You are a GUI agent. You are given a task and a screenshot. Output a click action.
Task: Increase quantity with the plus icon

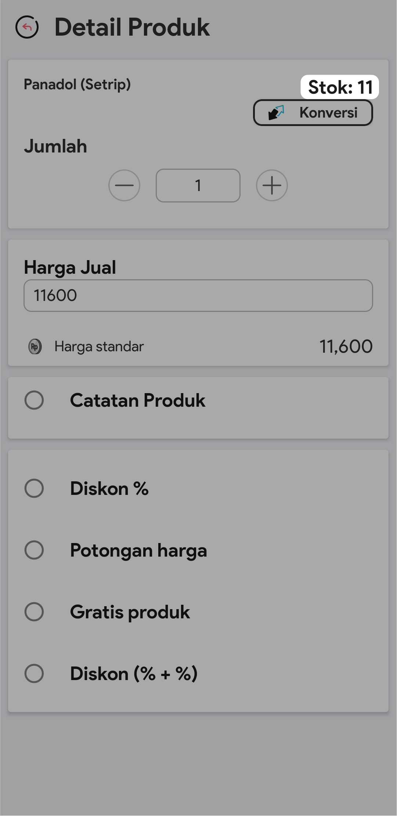pyautogui.click(x=272, y=185)
